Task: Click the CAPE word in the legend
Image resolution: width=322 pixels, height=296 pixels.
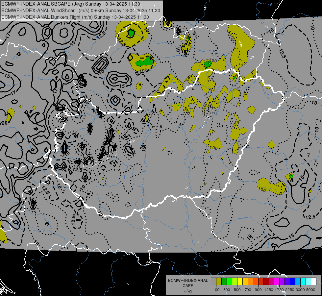Action: tap(188, 286)
